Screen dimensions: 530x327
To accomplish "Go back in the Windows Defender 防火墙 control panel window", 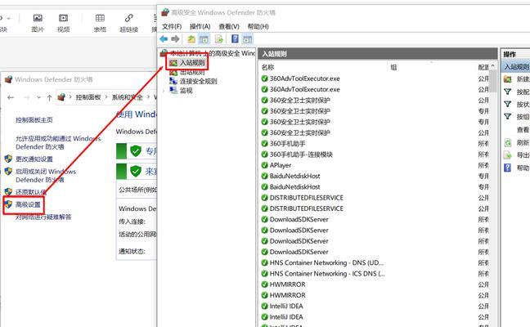I will pos(11,97).
